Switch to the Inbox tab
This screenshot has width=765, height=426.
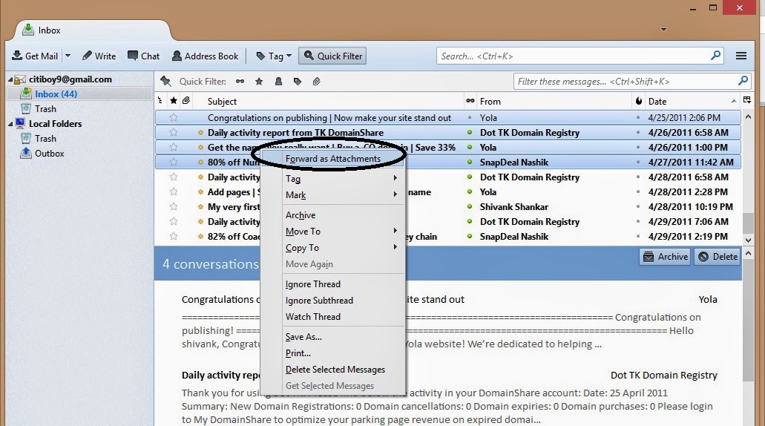[93, 30]
